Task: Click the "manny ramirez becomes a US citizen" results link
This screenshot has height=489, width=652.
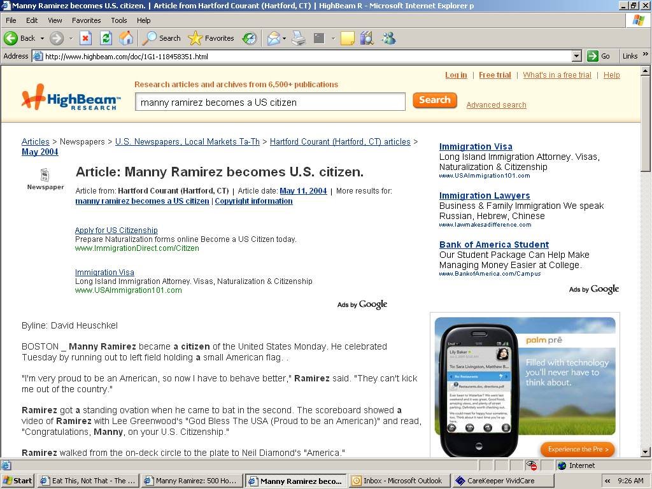Action: 142,201
